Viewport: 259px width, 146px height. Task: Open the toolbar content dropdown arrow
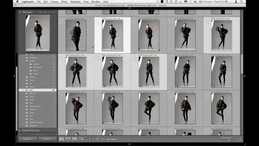(x=240, y=139)
